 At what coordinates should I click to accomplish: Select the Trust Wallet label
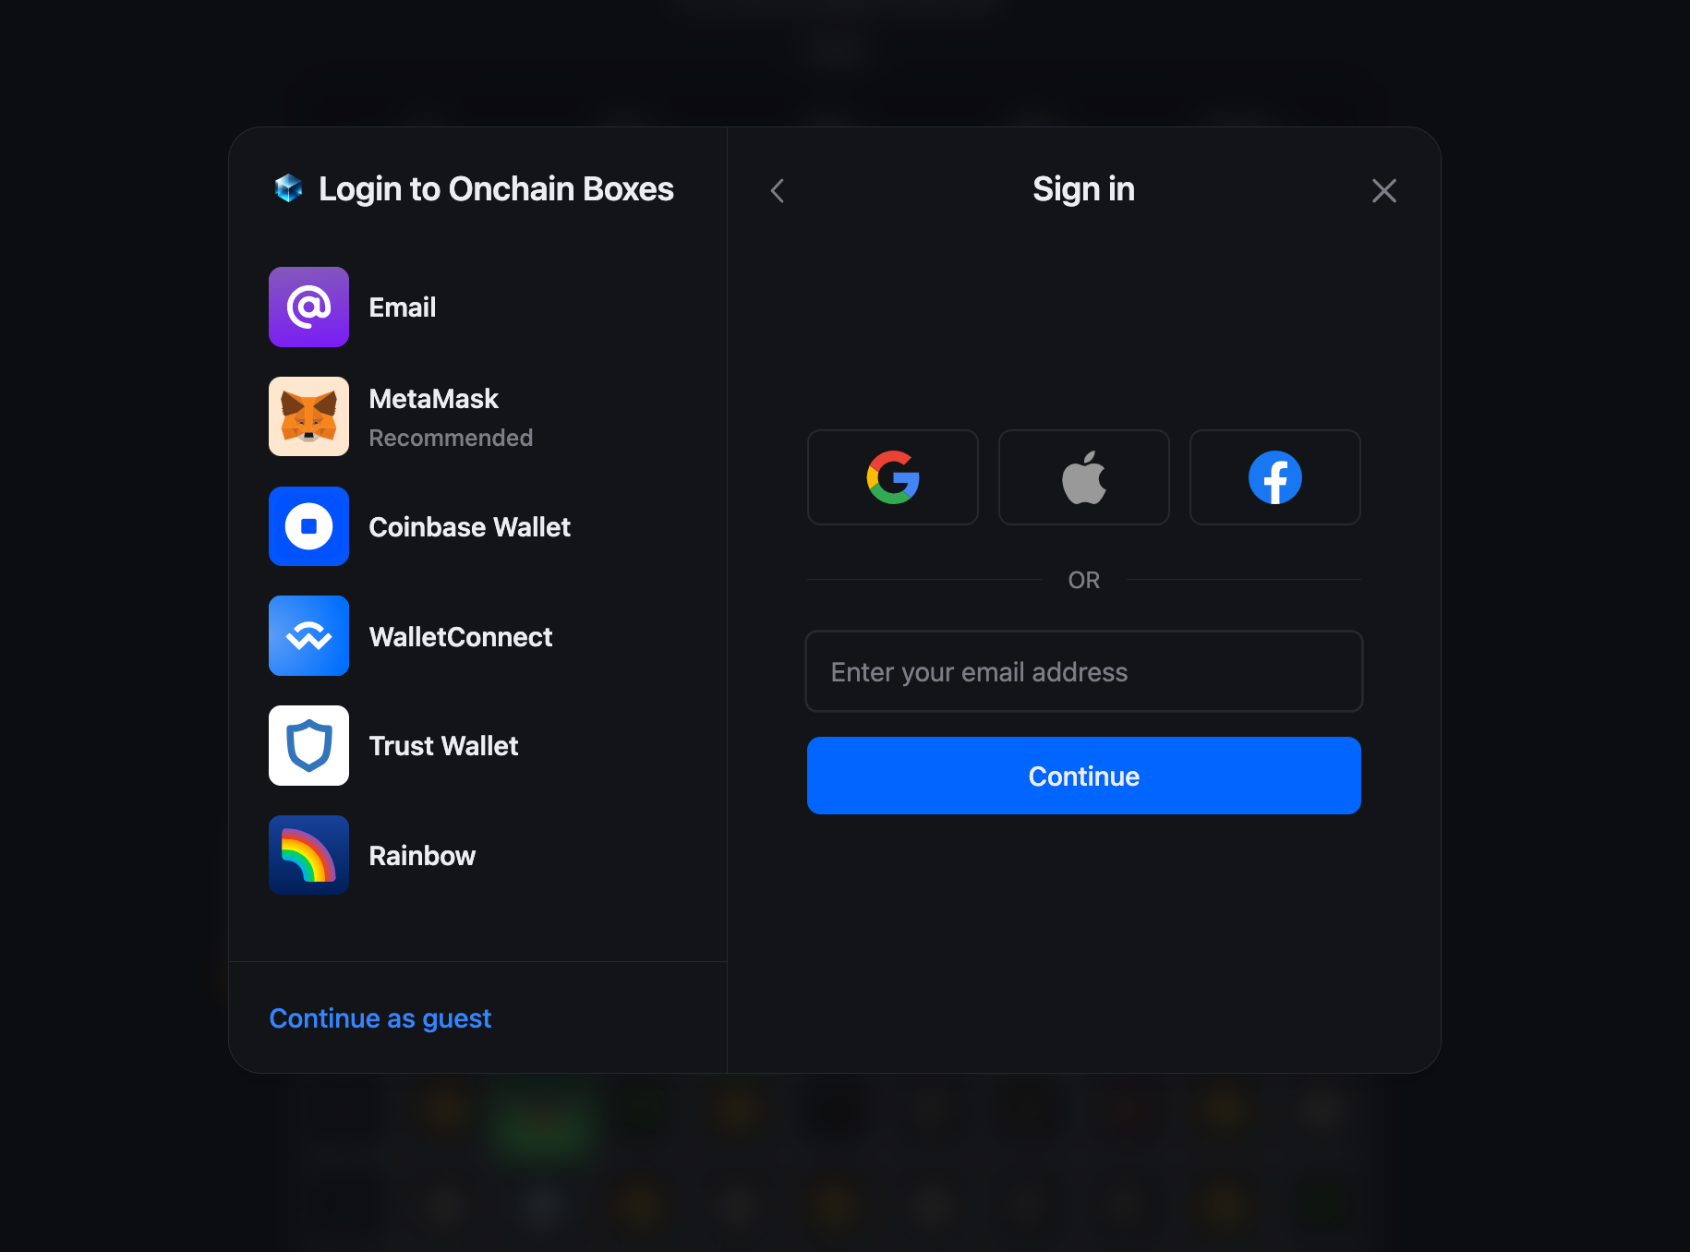[x=443, y=746]
